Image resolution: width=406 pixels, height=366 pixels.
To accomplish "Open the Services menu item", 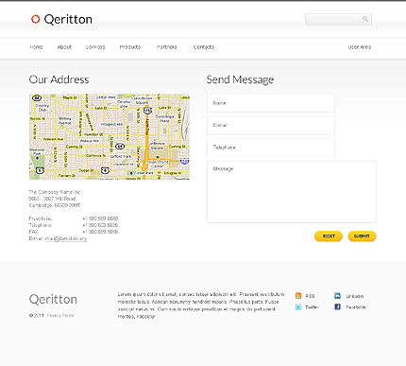I will click(x=95, y=47).
